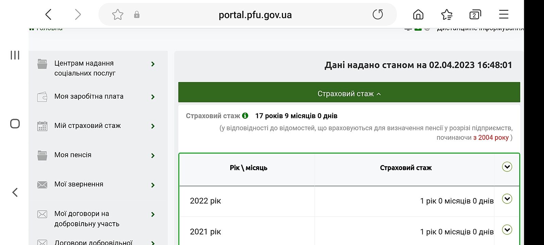This screenshot has height=245, width=544.
Task: Open Мій страховий стаж menu item
Action: [88, 126]
